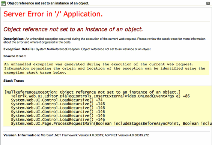Select the 'Server Error in '/' Application.' heading
The height and width of the screenshot is (145, 212).
click(x=53, y=14)
